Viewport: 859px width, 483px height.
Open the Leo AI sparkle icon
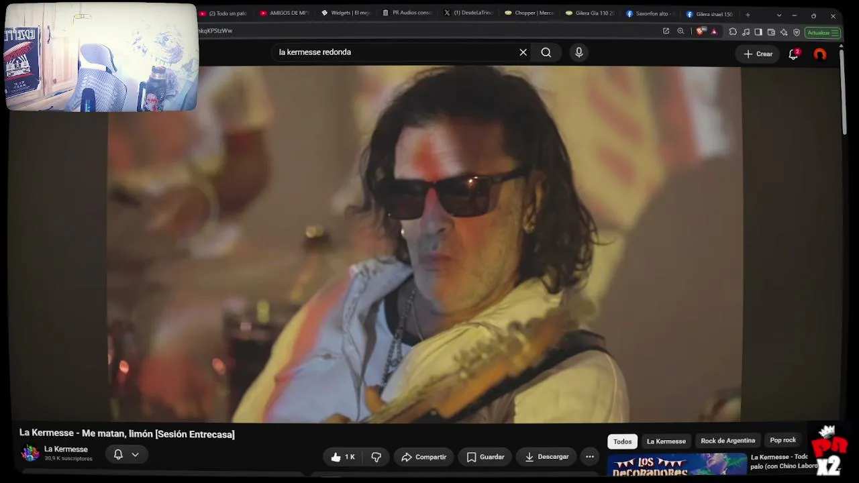[x=784, y=32]
